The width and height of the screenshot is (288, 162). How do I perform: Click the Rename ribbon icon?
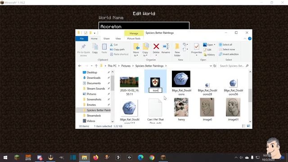point(166,46)
